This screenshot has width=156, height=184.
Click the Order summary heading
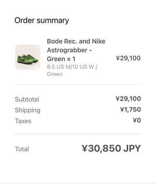point(42,20)
